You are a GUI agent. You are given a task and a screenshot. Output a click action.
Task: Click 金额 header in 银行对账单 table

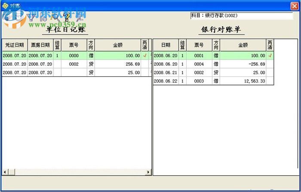[243, 45]
